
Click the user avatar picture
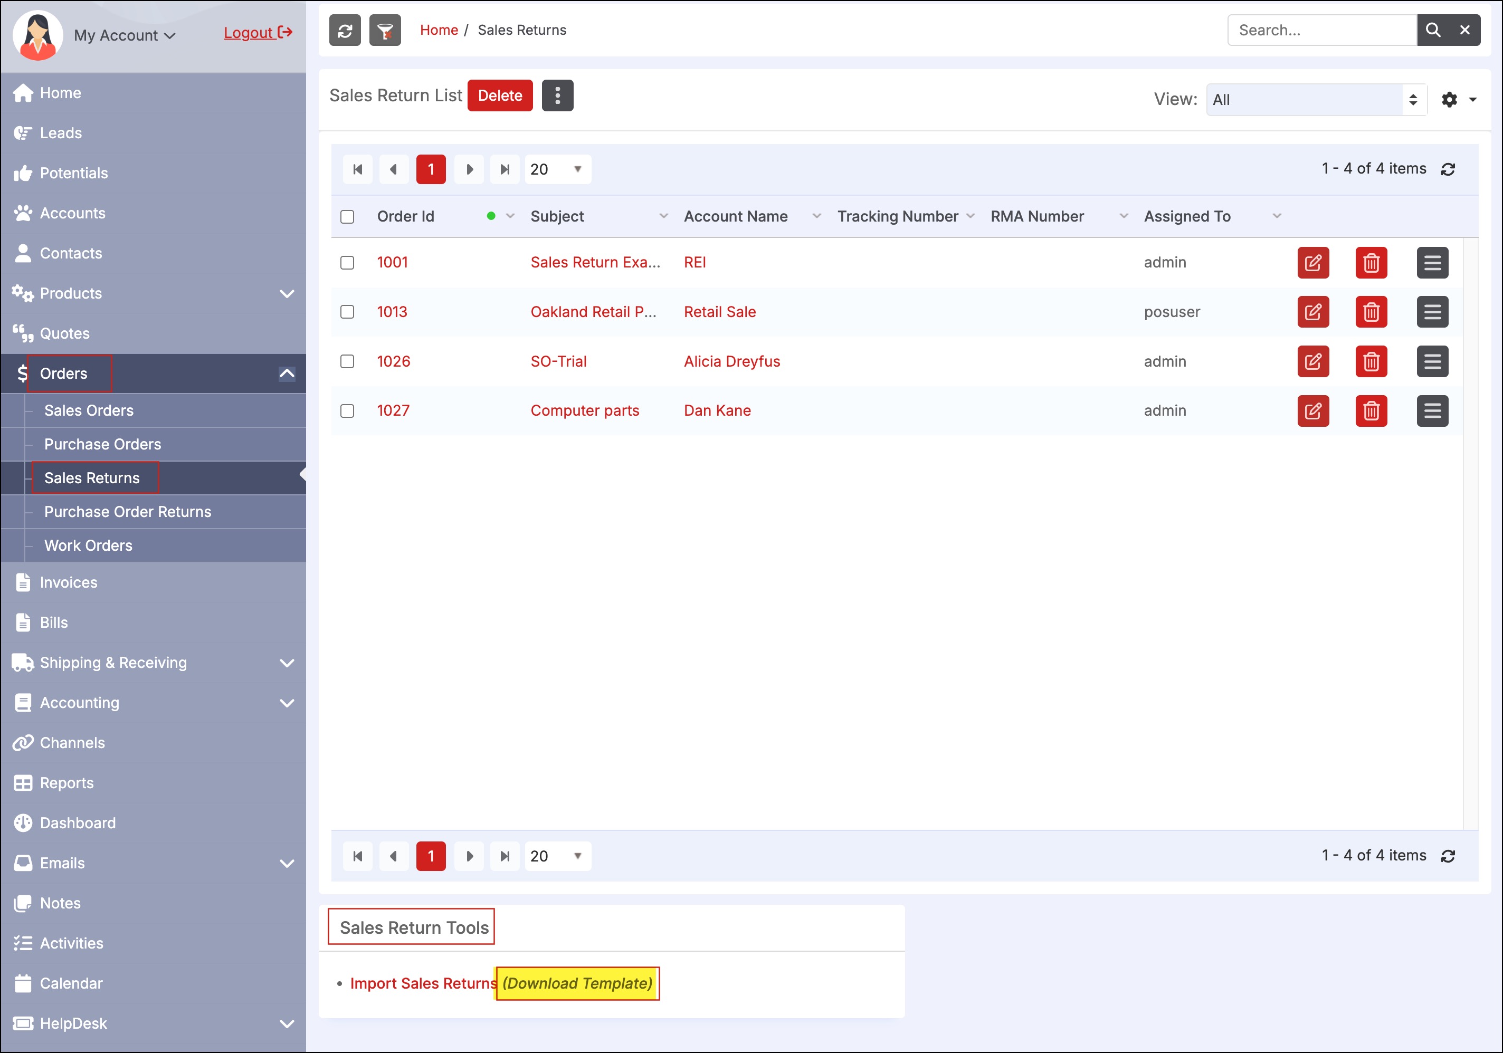[x=38, y=35]
